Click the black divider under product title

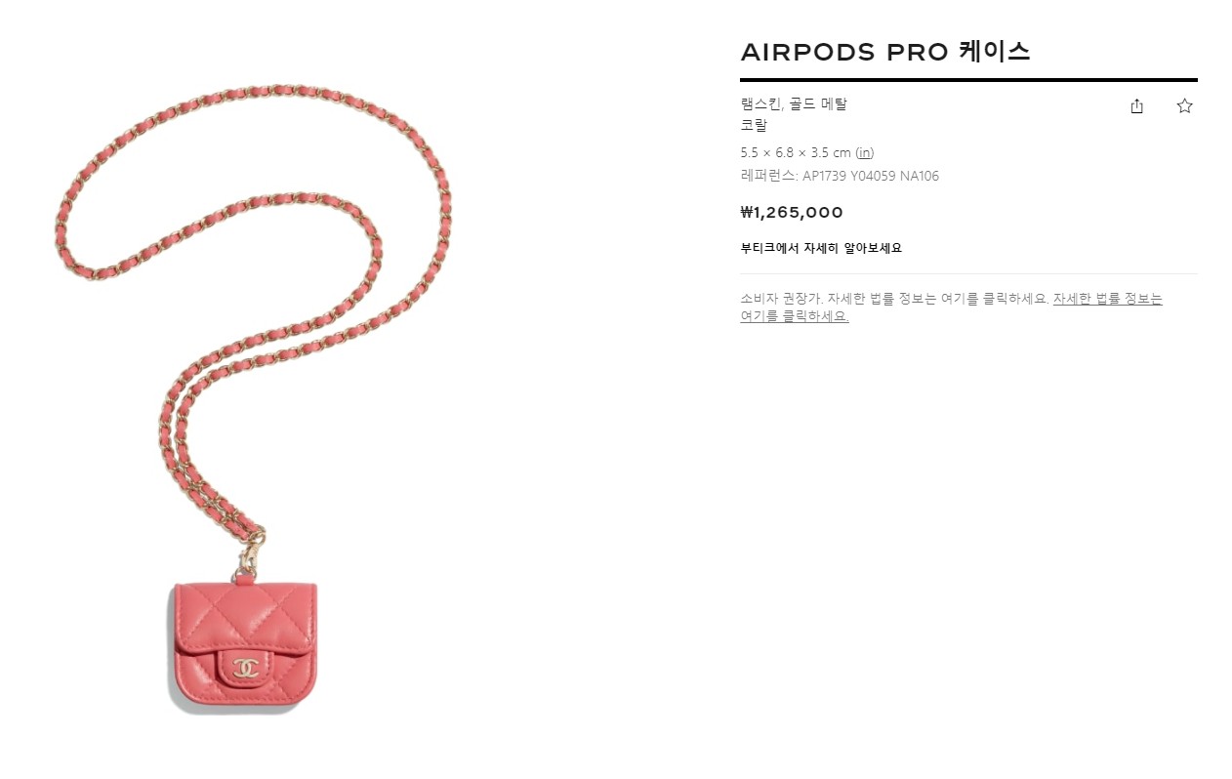coord(968,80)
